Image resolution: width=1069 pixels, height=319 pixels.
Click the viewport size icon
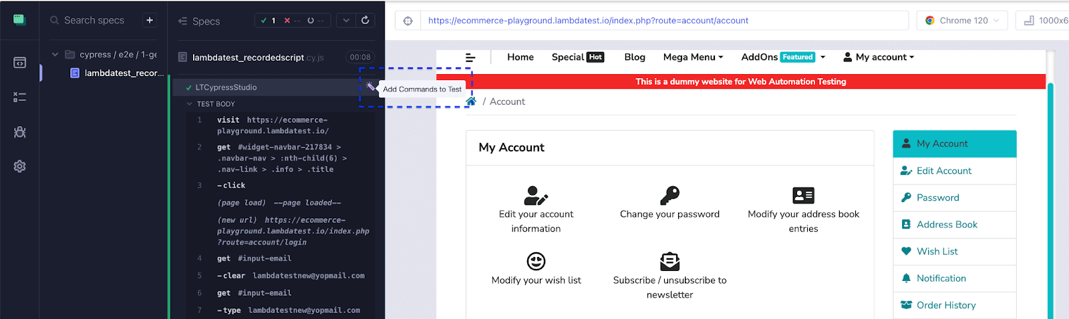1029,21
